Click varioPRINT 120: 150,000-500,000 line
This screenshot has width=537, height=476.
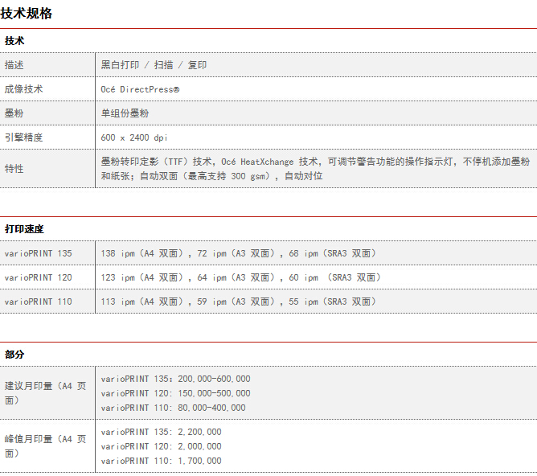coord(176,393)
